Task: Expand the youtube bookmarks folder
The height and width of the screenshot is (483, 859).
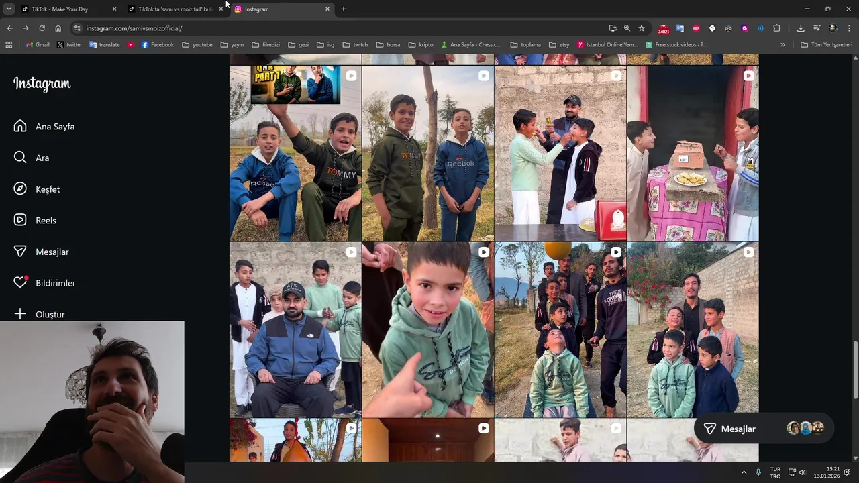Action: tap(197, 45)
